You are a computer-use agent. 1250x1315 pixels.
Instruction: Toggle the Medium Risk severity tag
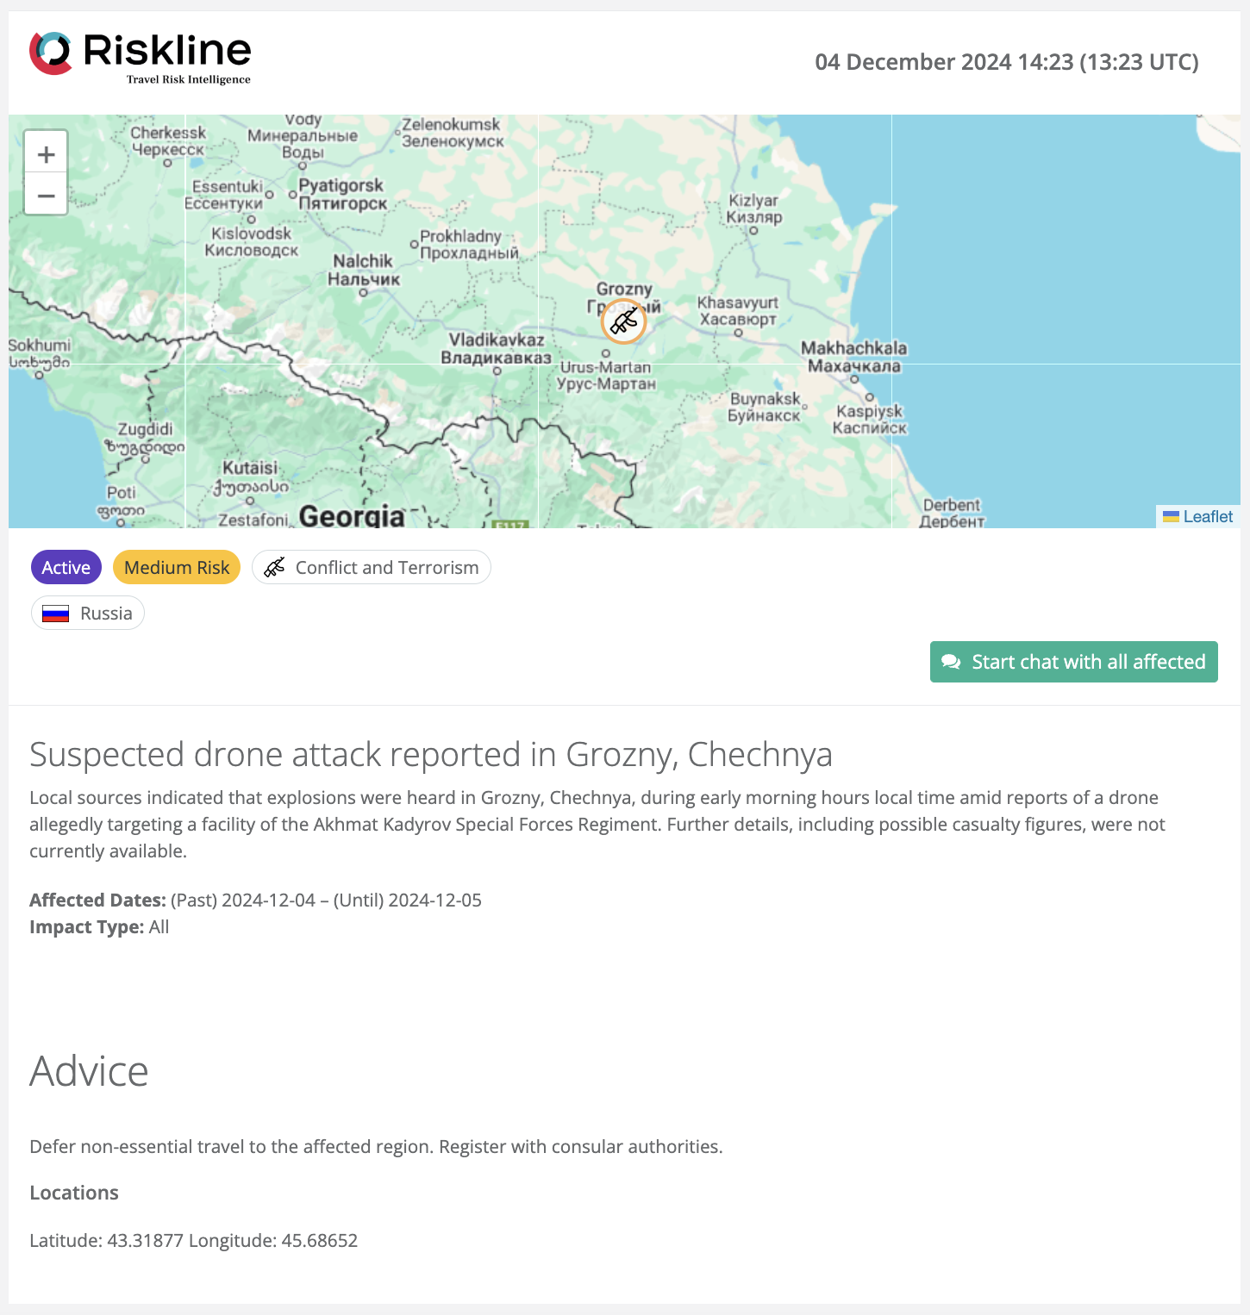point(176,567)
